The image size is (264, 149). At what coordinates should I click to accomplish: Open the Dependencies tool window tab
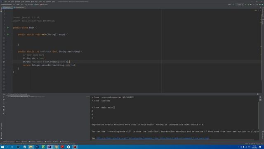(x=65, y=142)
